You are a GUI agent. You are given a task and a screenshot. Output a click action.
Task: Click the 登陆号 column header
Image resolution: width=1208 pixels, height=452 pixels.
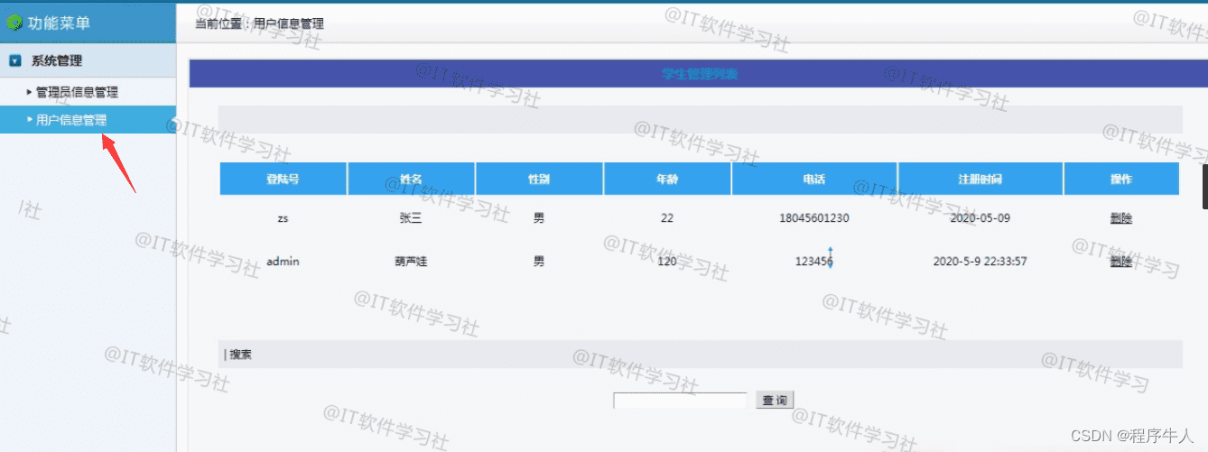[283, 180]
